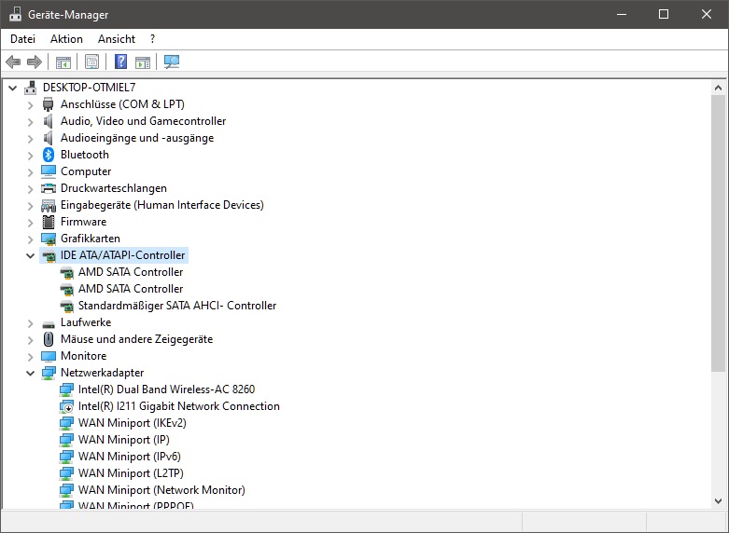The height and width of the screenshot is (533, 729).
Task: Click the speaker icon for Audio, Video und Gamecontroller
Action: 49,121
